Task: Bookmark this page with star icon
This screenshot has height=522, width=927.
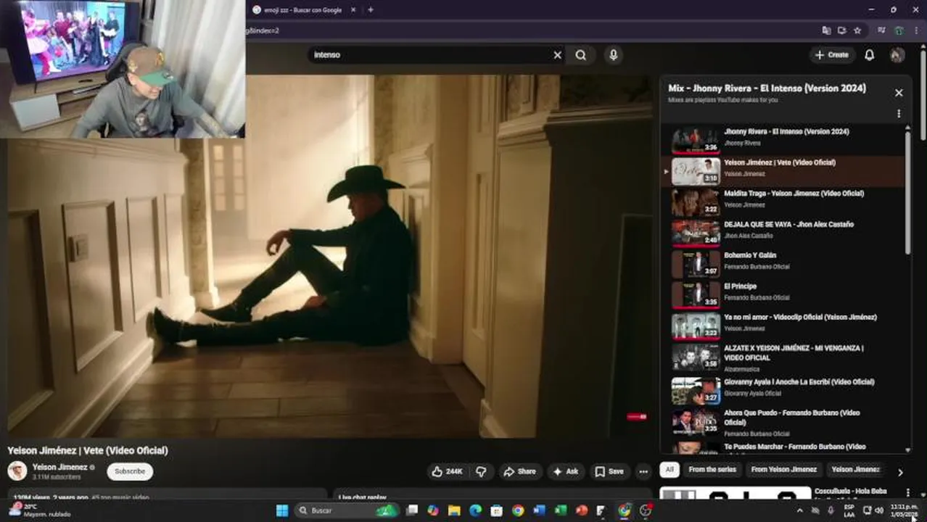Action: click(x=857, y=30)
